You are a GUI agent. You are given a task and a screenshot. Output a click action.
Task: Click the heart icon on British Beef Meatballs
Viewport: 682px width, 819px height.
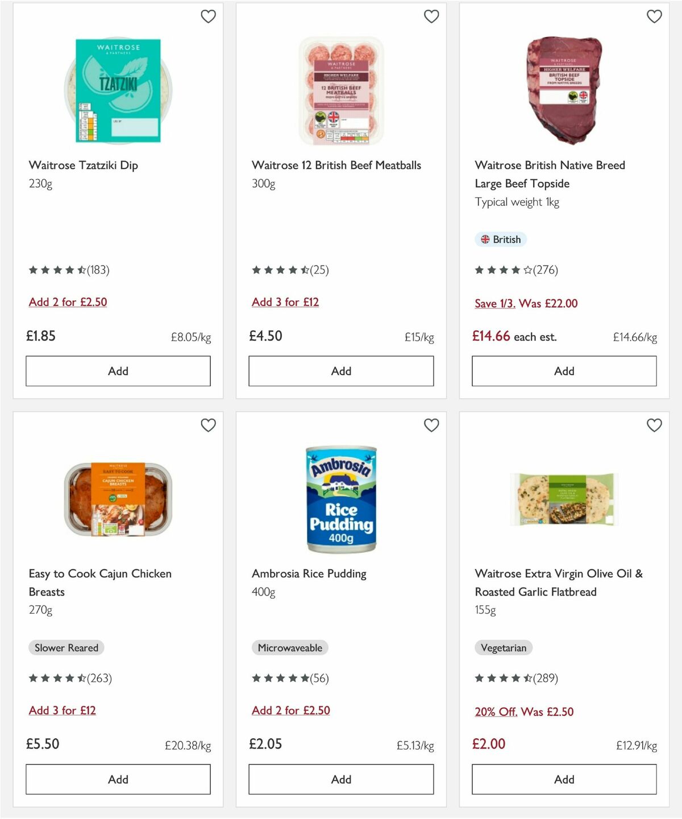pyautogui.click(x=431, y=17)
